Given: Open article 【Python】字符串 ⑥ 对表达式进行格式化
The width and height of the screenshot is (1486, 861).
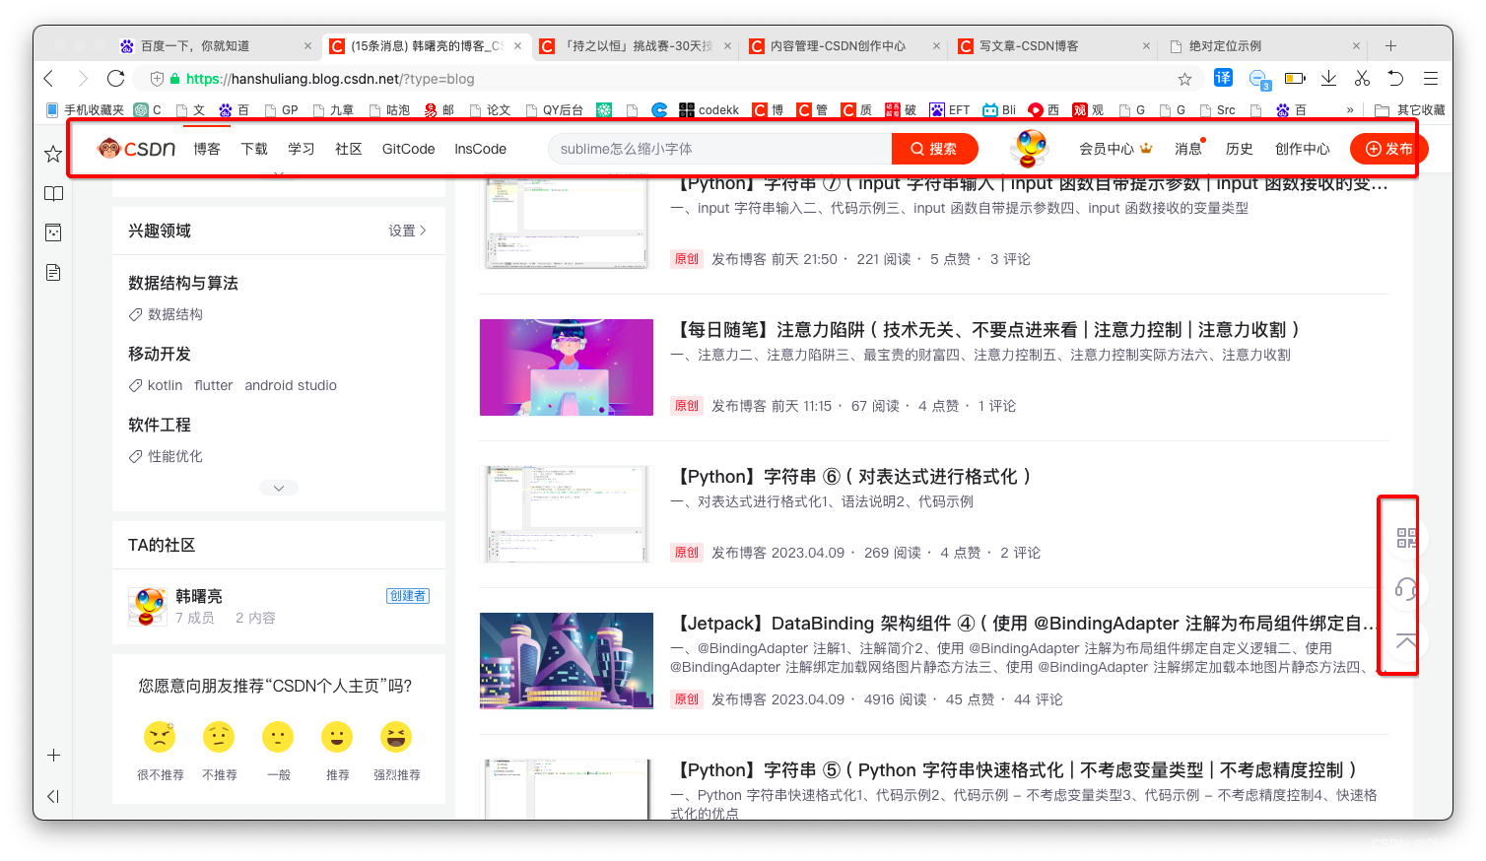Looking at the screenshot, I should pyautogui.click(x=851, y=477).
